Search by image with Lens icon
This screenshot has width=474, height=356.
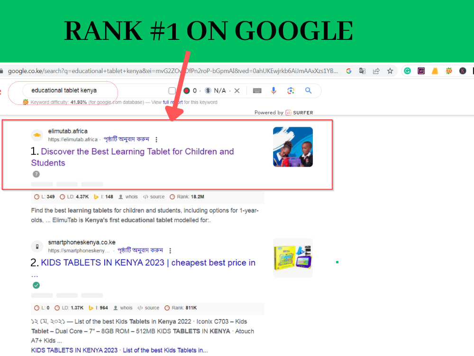click(291, 91)
